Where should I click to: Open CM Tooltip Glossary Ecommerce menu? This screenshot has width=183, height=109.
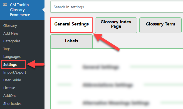[x=20, y=10]
